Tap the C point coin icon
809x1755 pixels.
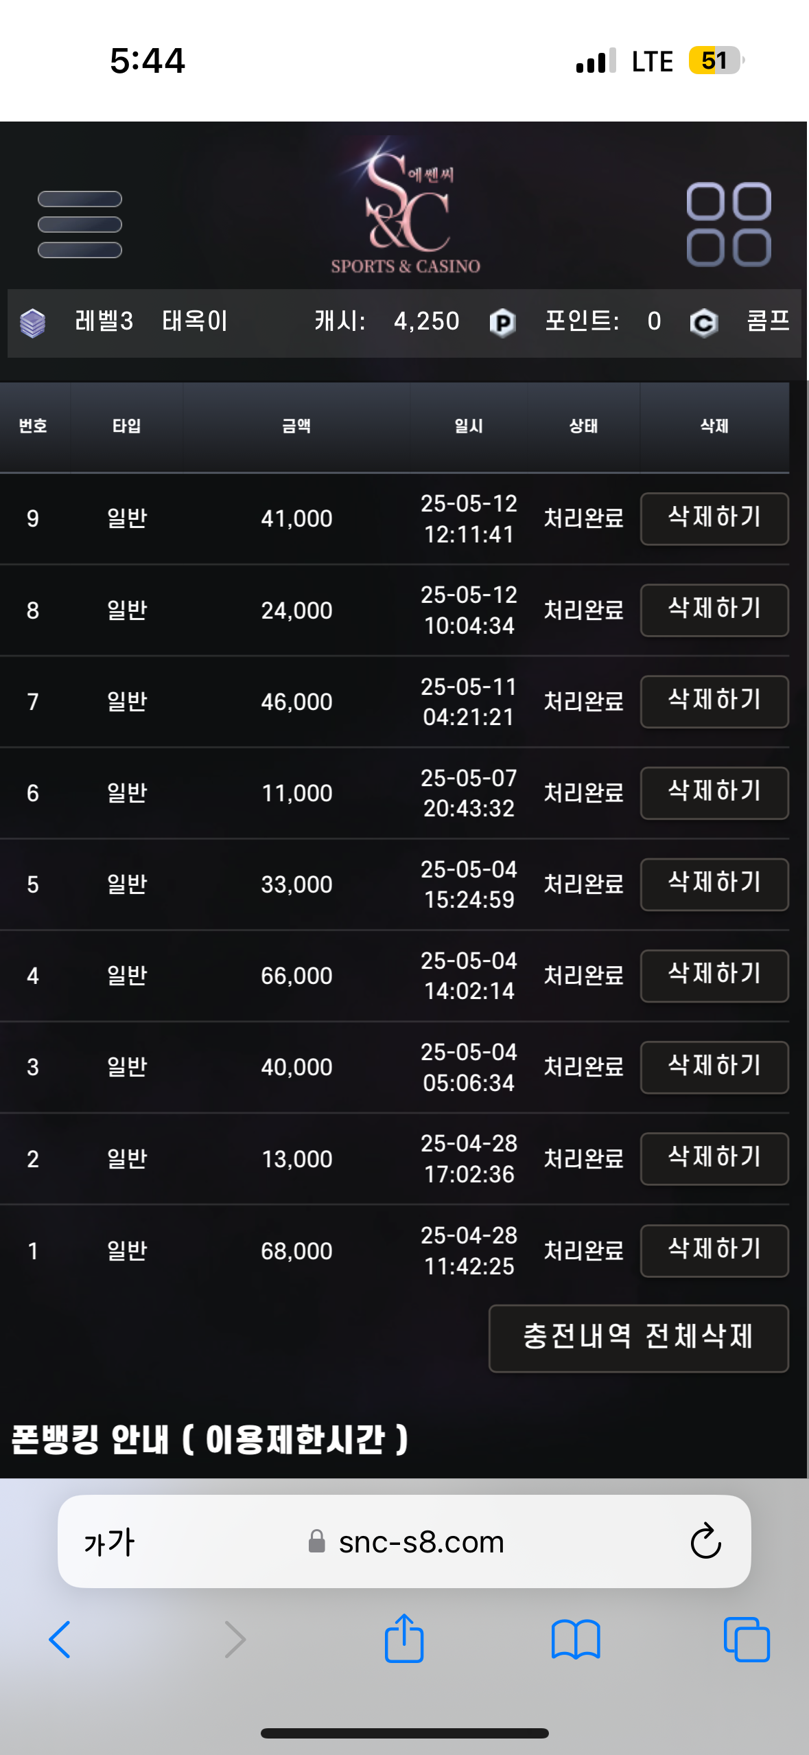(703, 323)
